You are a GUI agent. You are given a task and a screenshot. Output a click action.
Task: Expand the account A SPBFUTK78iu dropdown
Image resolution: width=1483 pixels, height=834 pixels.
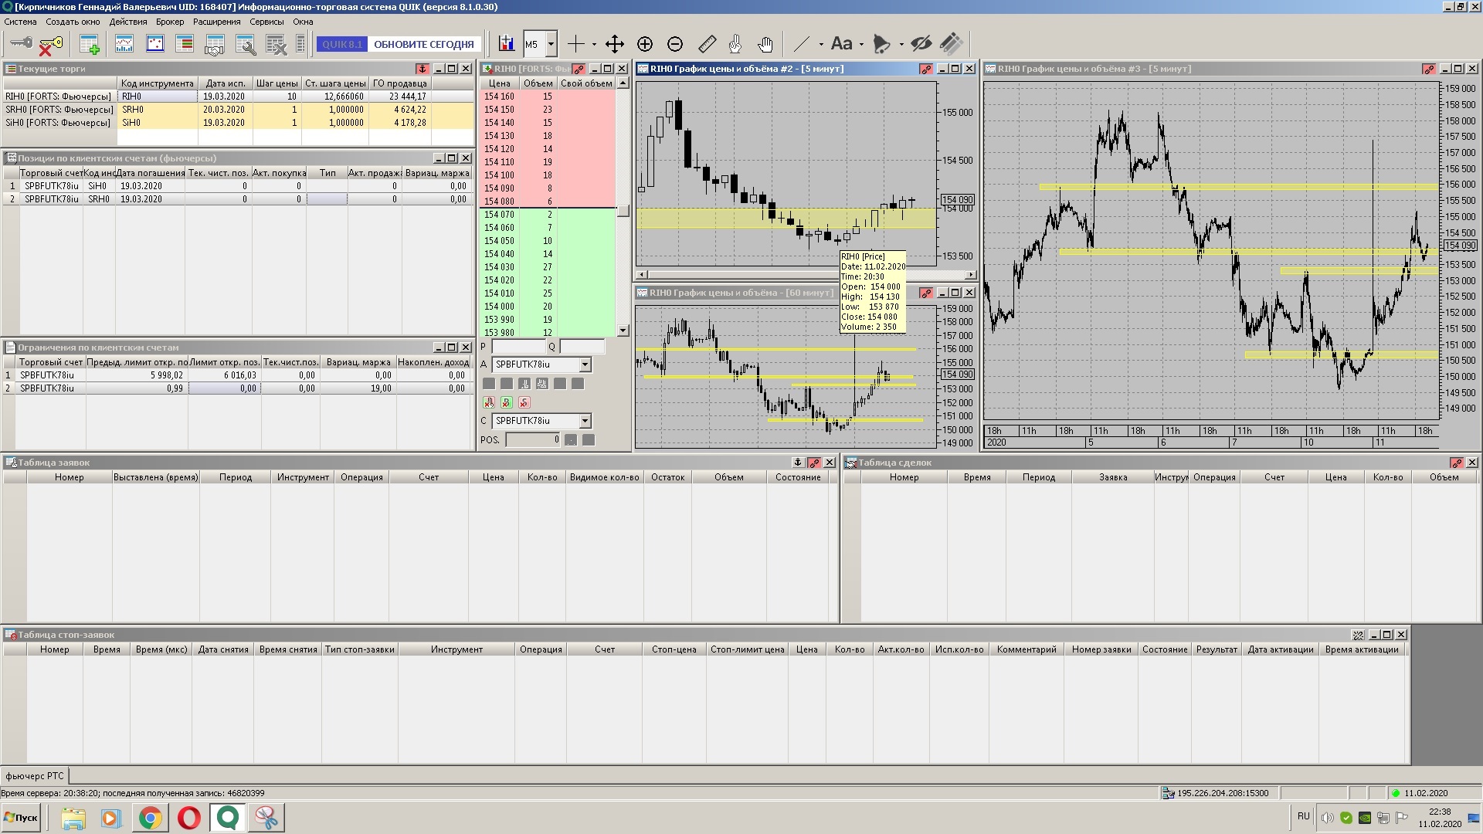coord(585,364)
